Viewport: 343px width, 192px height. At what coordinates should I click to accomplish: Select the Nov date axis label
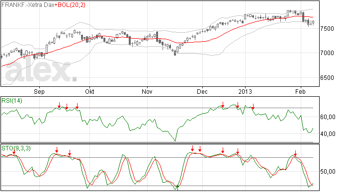pyautogui.click(x=147, y=91)
